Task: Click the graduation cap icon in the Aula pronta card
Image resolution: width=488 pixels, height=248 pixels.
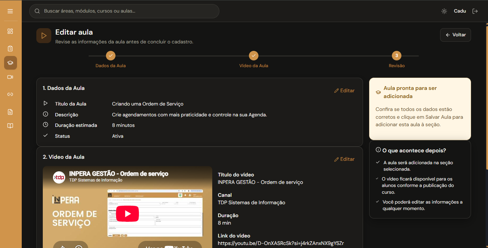Action: (x=378, y=92)
